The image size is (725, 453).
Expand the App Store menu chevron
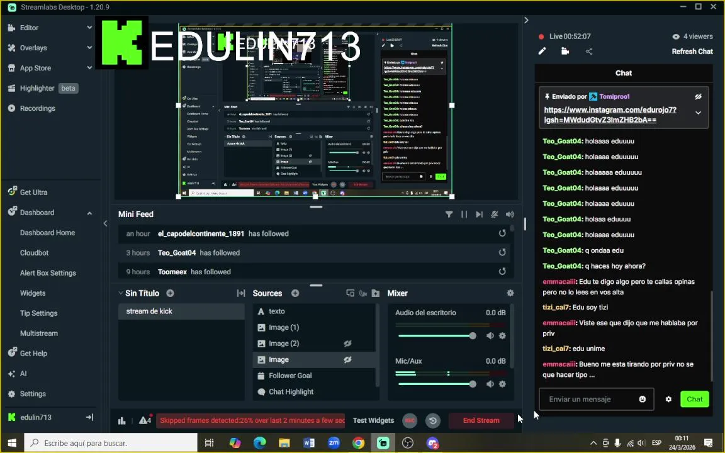tap(89, 68)
